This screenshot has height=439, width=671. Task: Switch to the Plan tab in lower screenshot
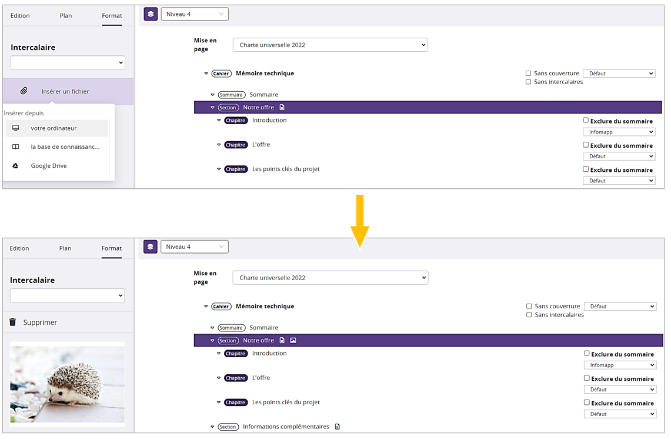point(65,248)
